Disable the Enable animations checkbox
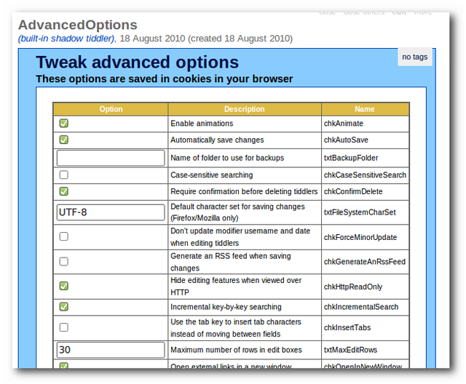The width and height of the screenshot is (466, 384). (x=64, y=123)
